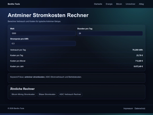Go to Startseite in the navigation

click(x=98, y=4)
